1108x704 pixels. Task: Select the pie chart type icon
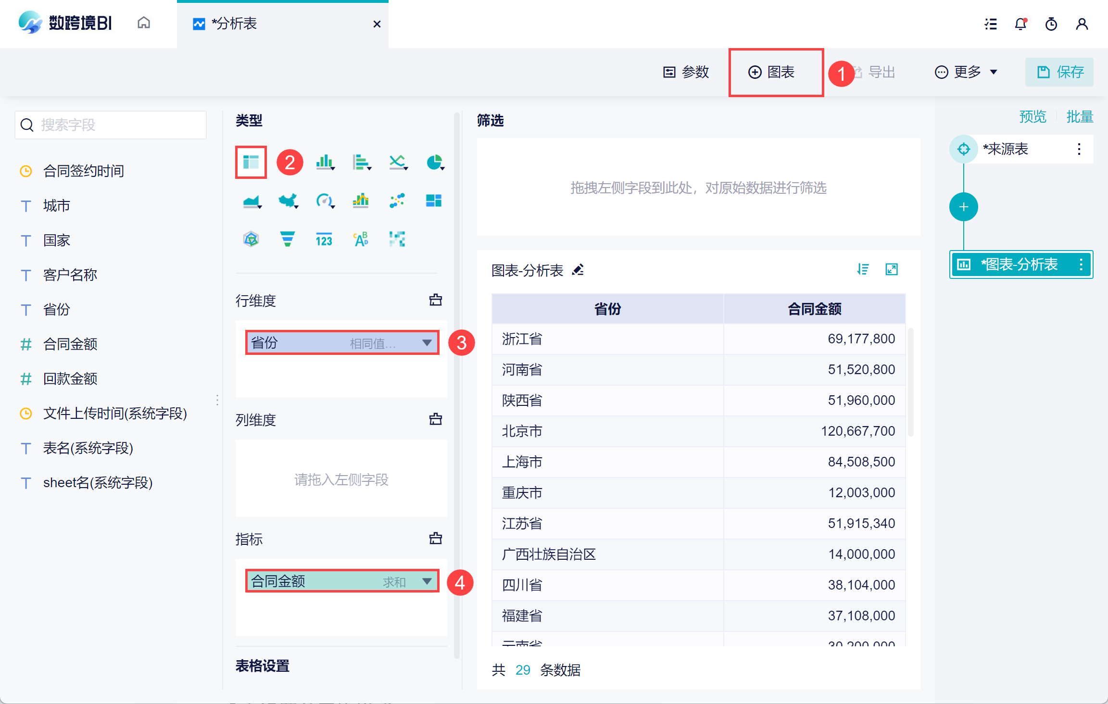pyautogui.click(x=434, y=163)
